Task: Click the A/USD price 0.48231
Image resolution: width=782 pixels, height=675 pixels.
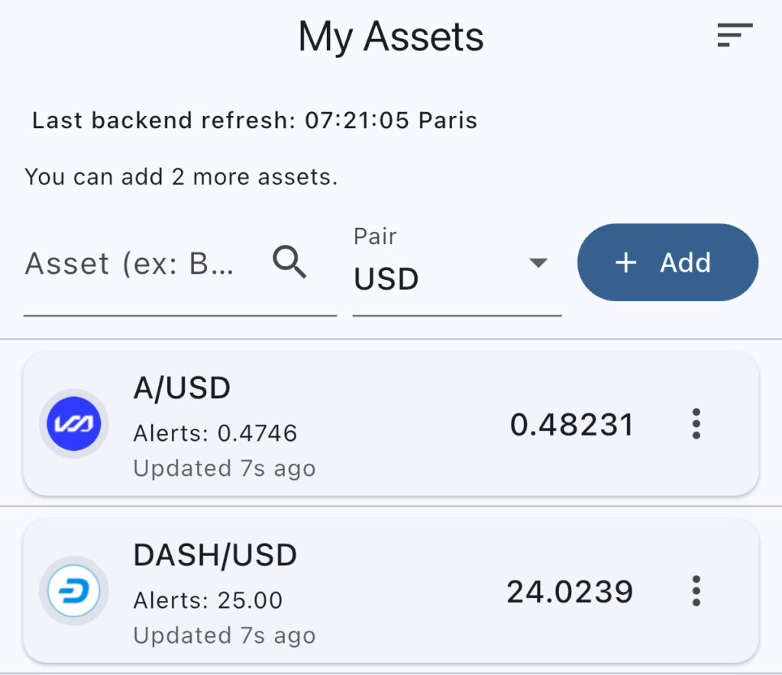Action: (571, 425)
